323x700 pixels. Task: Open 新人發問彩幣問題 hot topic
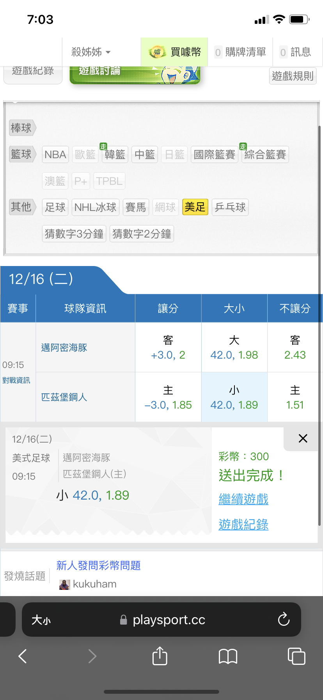[98, 565]
